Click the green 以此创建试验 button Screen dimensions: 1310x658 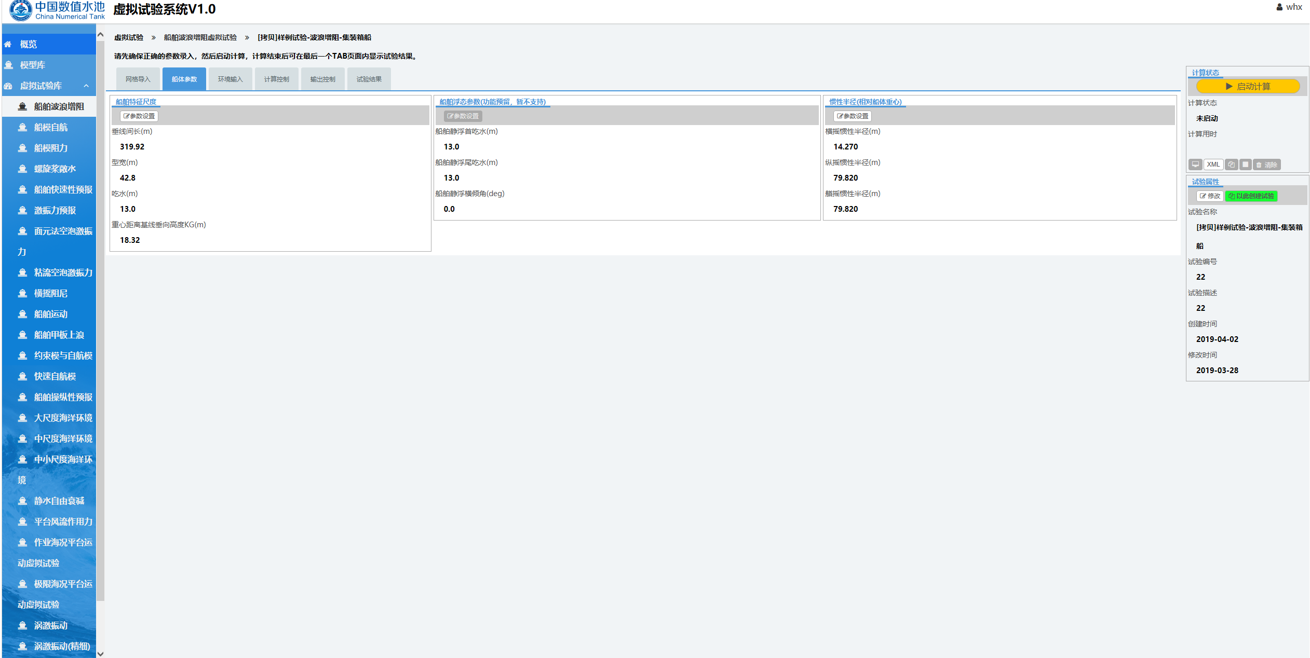(1251, 196)
